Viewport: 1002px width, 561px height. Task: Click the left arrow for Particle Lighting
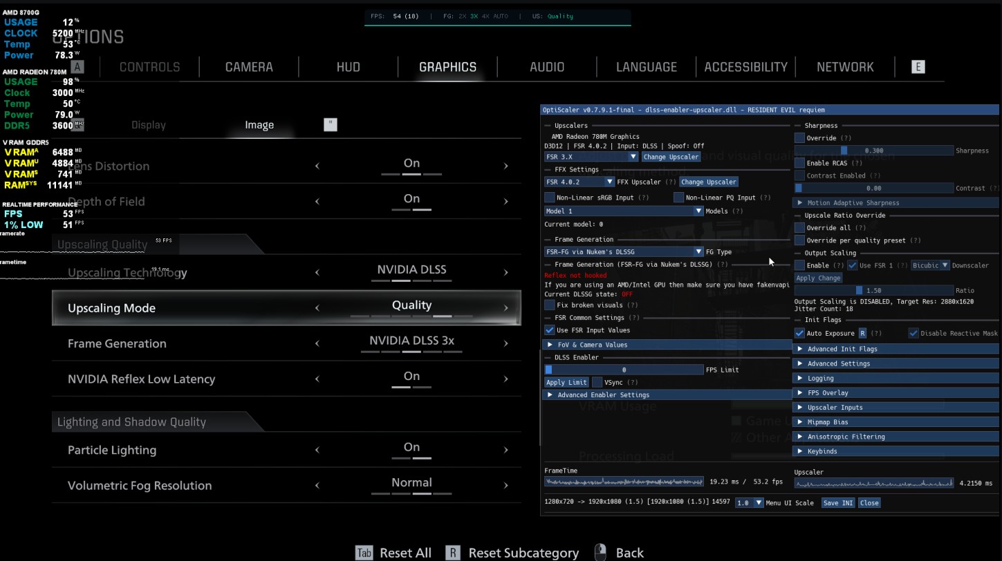point(317,450)
